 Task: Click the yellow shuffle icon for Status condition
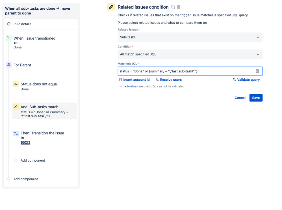(x=16, y=84)
